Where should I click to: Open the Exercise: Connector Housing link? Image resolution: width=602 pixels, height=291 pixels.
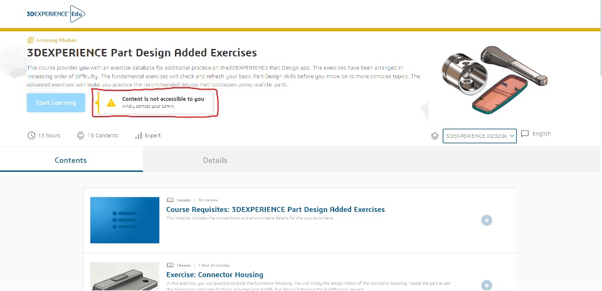(x=214, y=275)
